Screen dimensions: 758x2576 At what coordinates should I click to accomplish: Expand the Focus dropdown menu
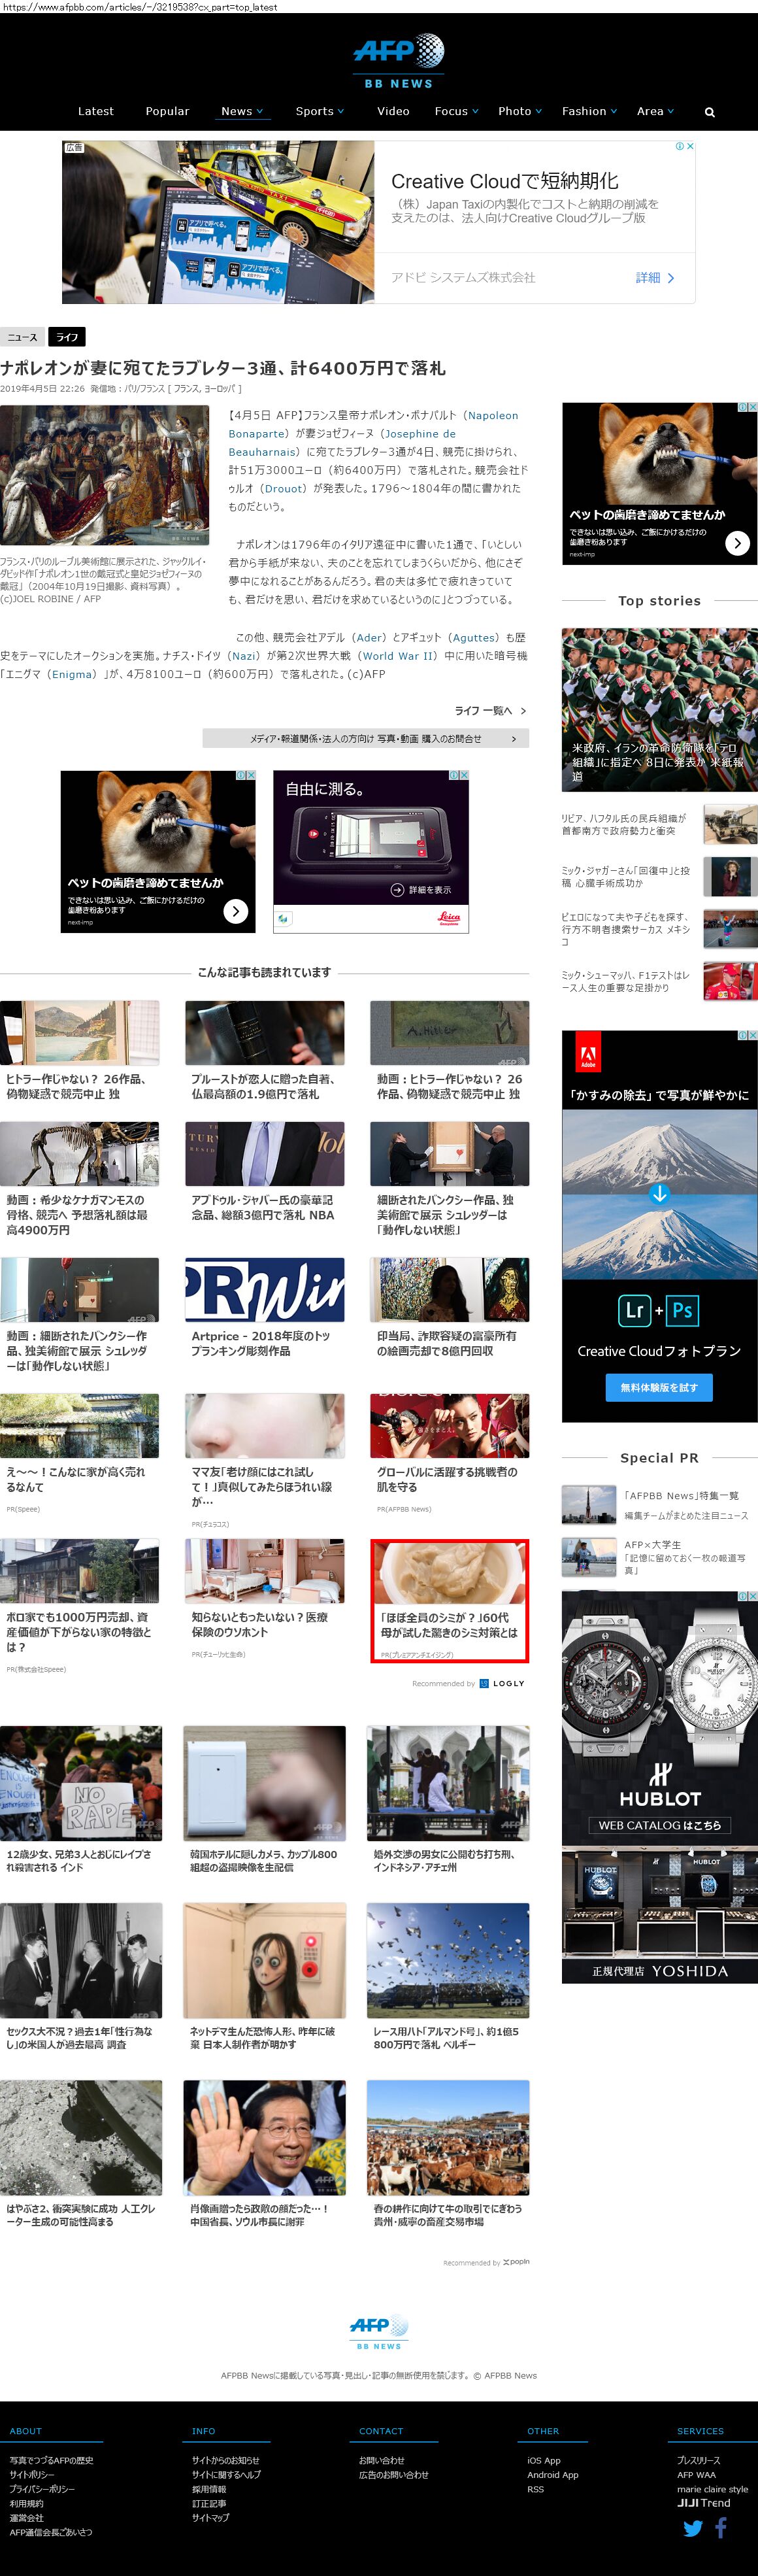pyautogui.click(x=456, y=111)
